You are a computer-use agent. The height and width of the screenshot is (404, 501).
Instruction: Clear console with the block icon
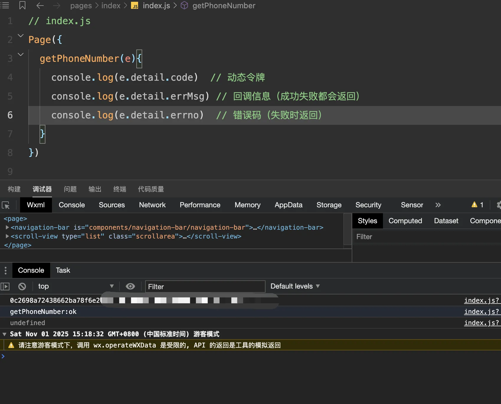tap(22, 286)
